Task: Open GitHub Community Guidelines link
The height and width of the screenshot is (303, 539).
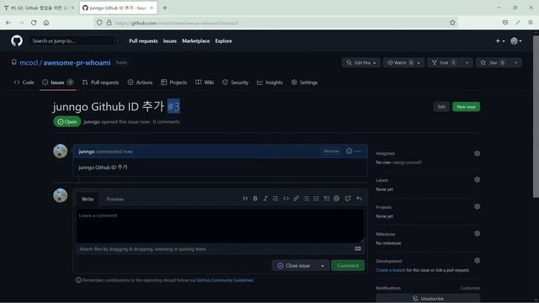Action: (x=225, y=280)
